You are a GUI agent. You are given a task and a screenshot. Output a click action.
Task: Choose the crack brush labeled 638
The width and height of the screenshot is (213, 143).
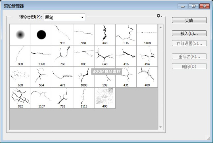[x=20, y=77]
